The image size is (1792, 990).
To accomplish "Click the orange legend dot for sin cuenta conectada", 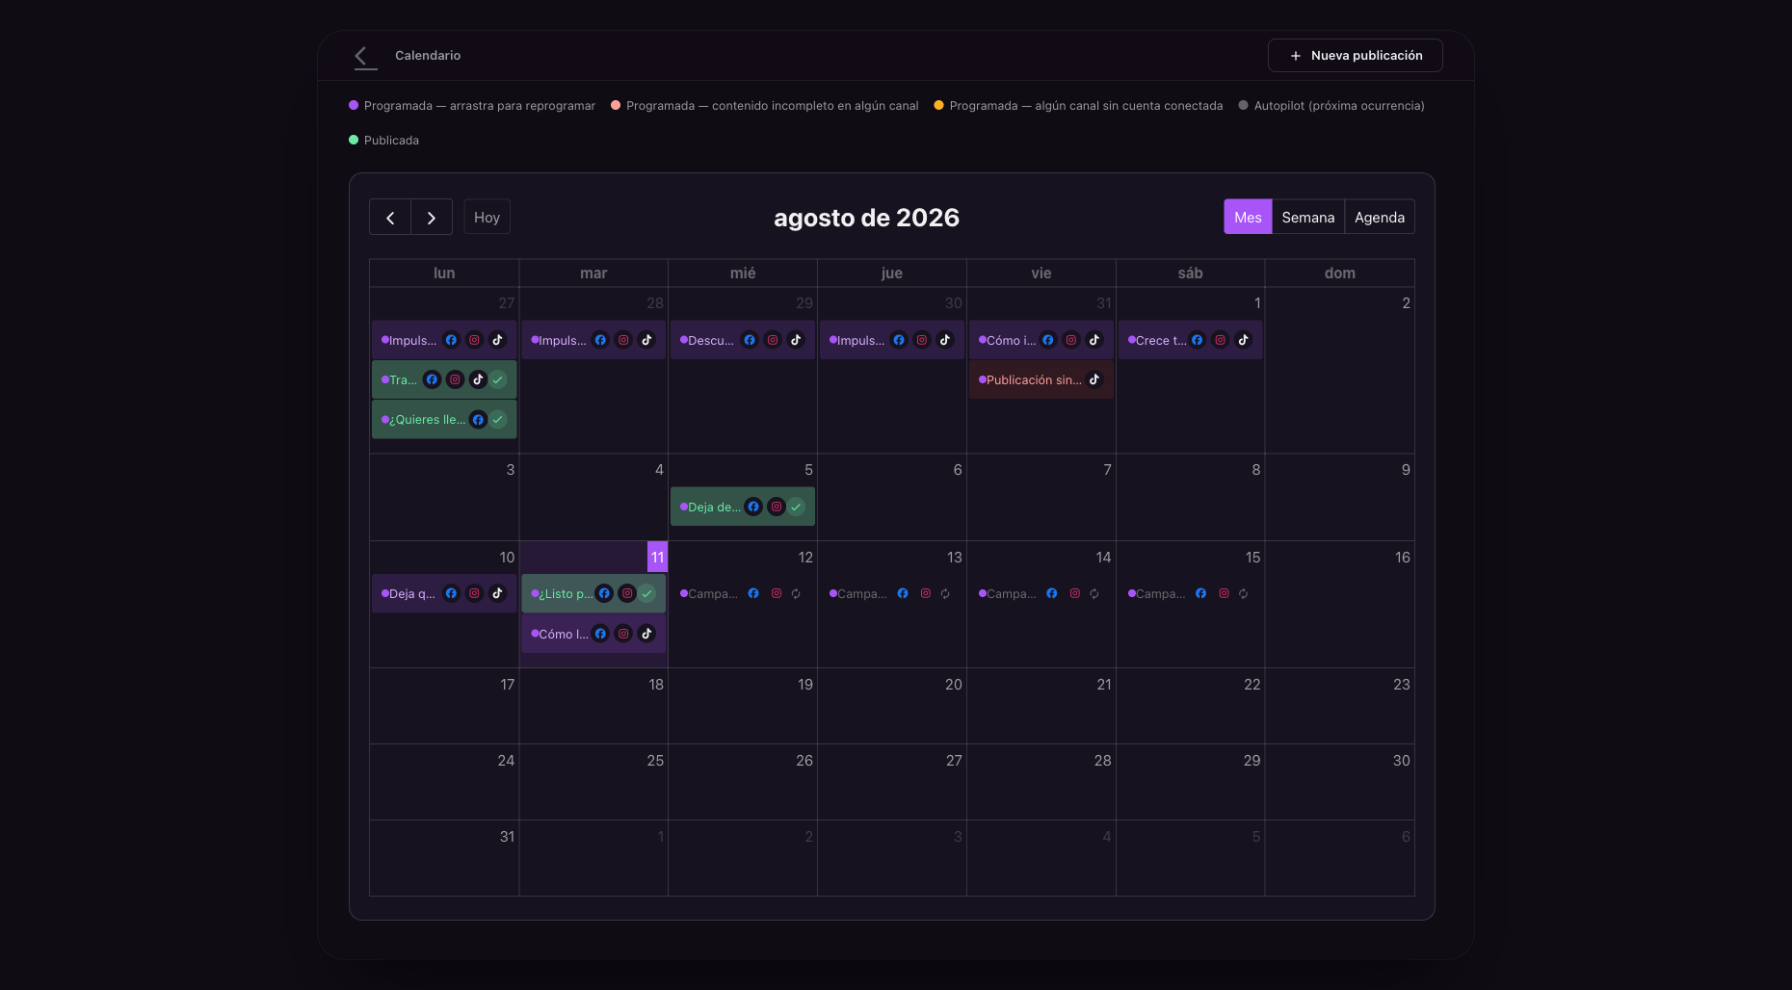I will pos(938,105).
